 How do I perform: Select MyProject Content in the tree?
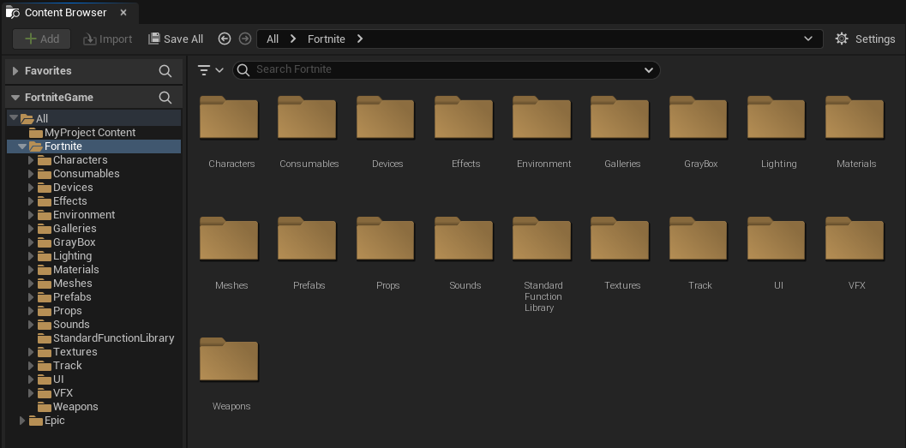(90, 133)
